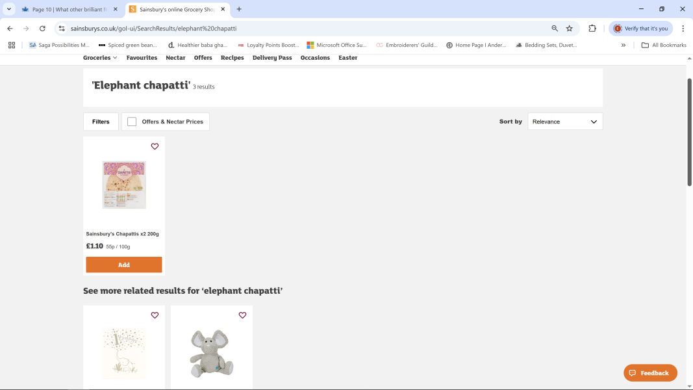Add Sainsbury's Chapattis to trolley

[124, 265]
